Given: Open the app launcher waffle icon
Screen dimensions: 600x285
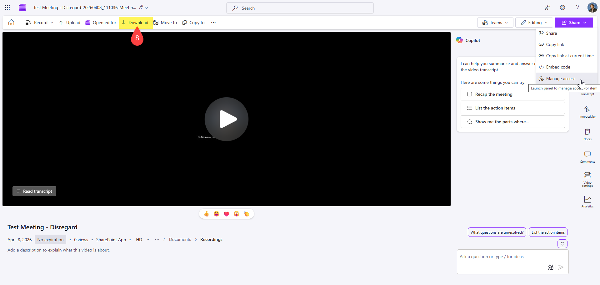Looking at the screenshot, I should [x=7, y=8].
